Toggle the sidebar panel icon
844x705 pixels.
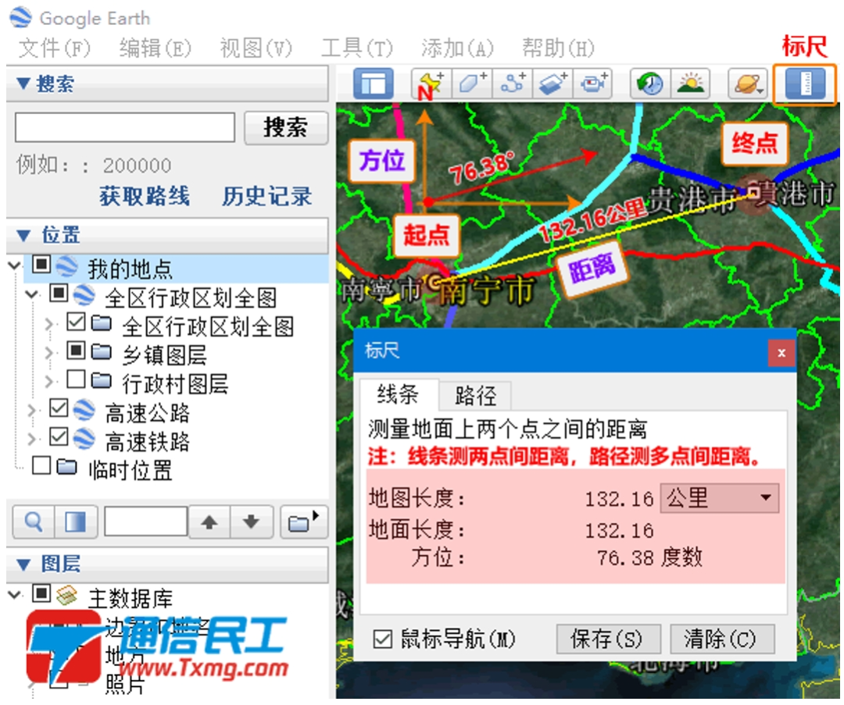(373, 84)
